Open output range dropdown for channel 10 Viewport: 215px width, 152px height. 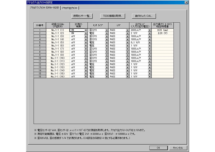pyautogui.click(x=150, y=58)
